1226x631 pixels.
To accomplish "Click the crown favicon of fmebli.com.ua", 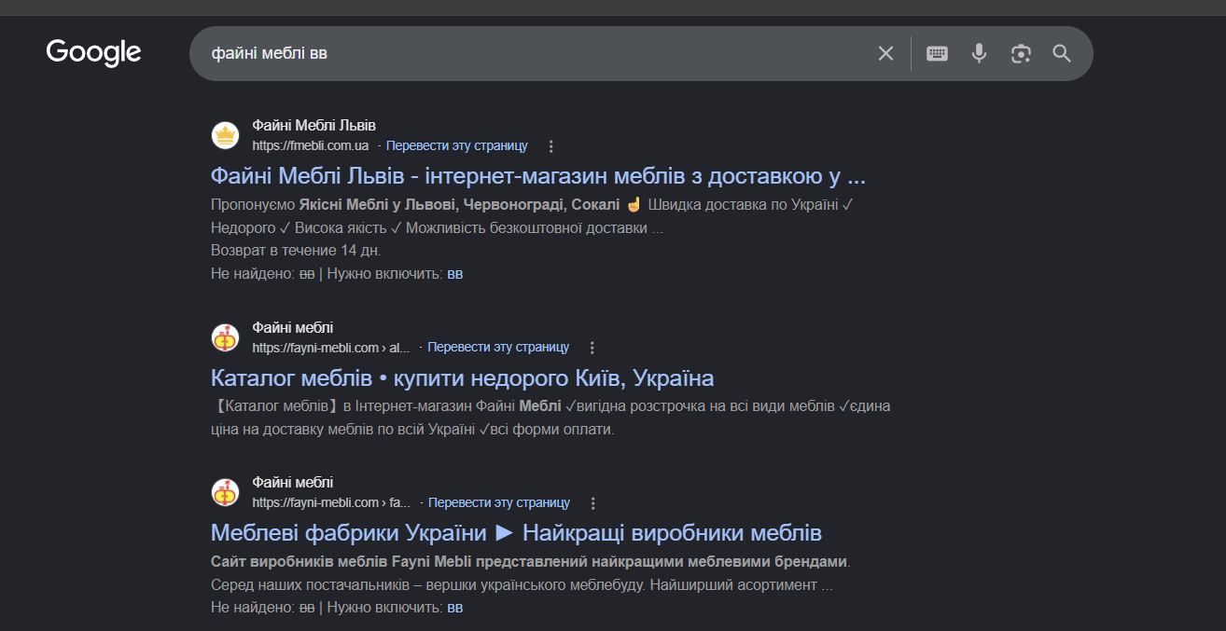I will click(x=226, y=135).
